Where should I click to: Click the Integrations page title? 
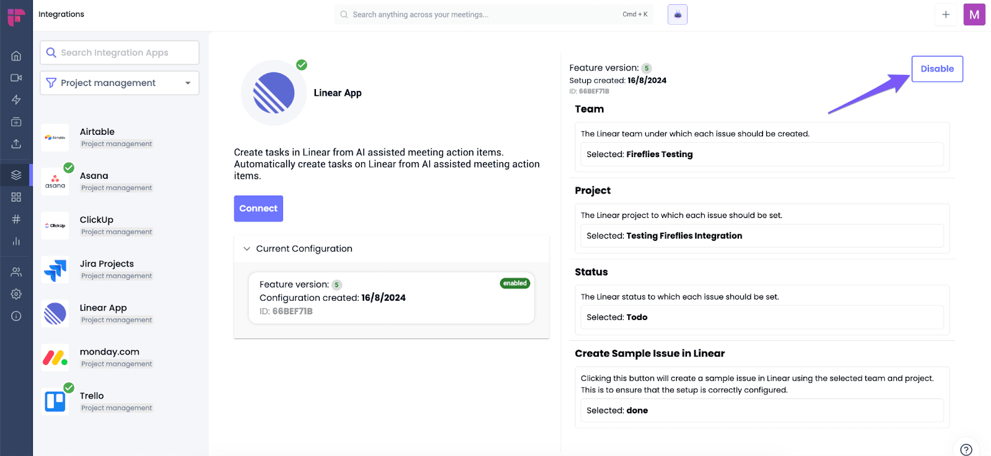click(x=61, y=14)
